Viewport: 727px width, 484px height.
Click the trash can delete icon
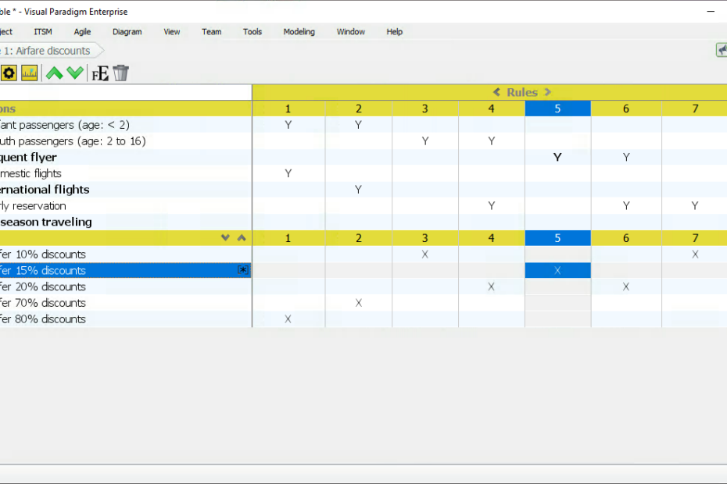click(x=120, y=73)
